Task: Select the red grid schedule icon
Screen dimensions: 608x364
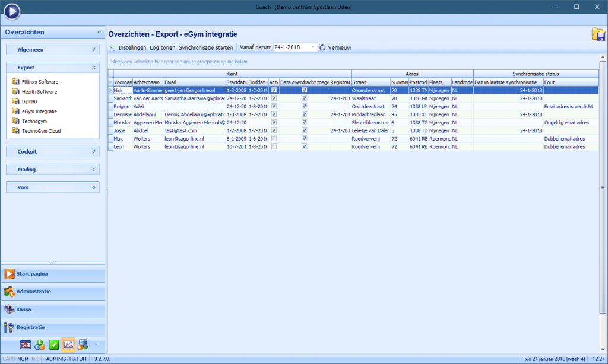Action: tap(26, 344)
